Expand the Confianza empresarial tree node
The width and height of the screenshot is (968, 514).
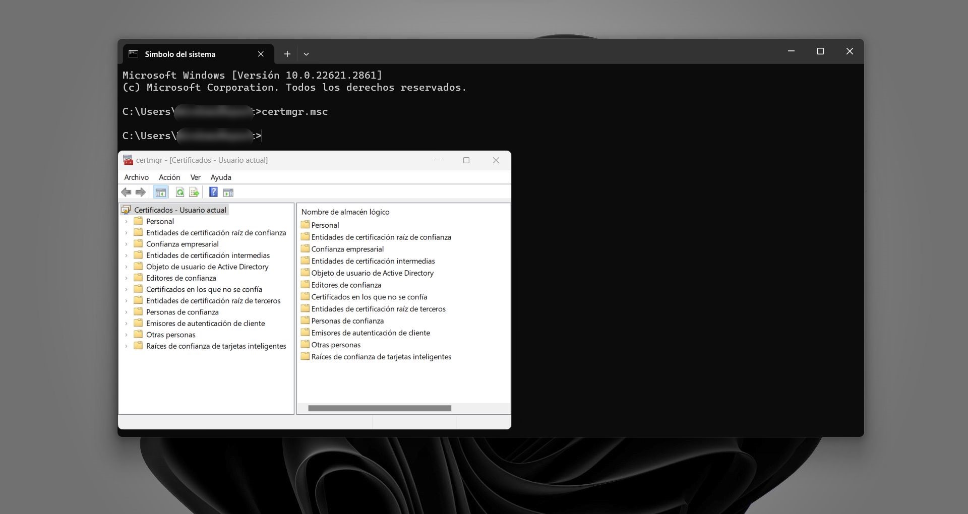tap(126, 244)
